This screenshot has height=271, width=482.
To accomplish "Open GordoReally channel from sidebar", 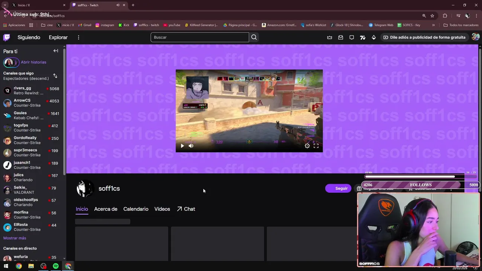I will pyautogui.click(x=32, y=140).
